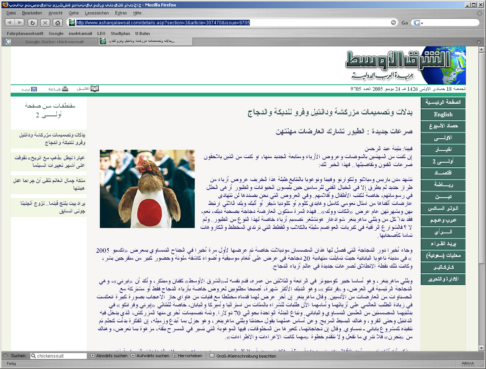Open the Fahrplanauskunft bookmark
Viewport: 486px width, 369px height.
pos(25,33)
